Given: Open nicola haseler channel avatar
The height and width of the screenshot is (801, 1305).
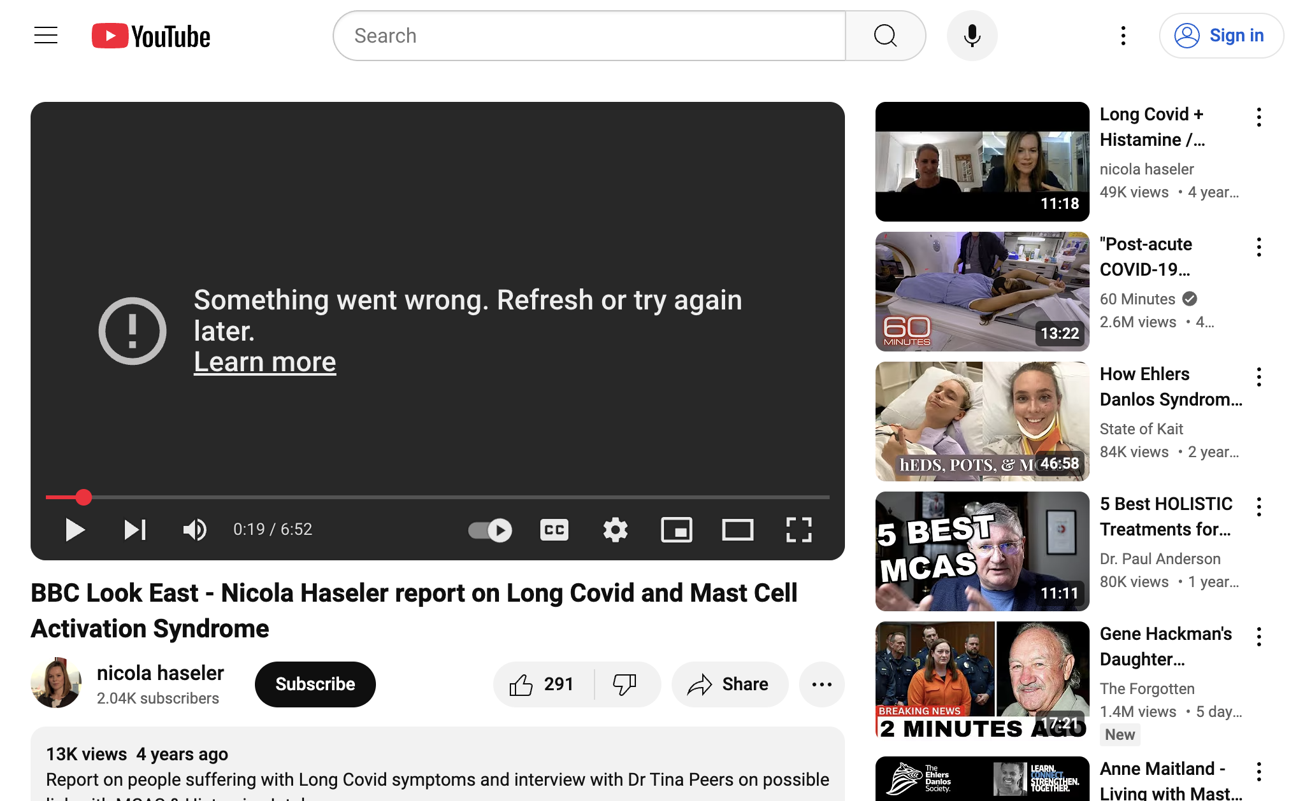Looking at the screenshot, I should (x=56, y=683).
